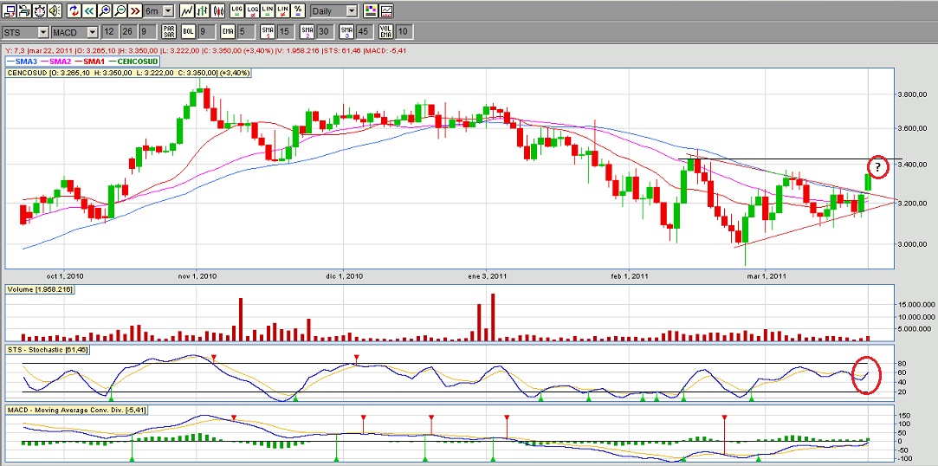Screen dimensions: 938x466
Task: Open the color palette settings icon
Action: [371, 11]
